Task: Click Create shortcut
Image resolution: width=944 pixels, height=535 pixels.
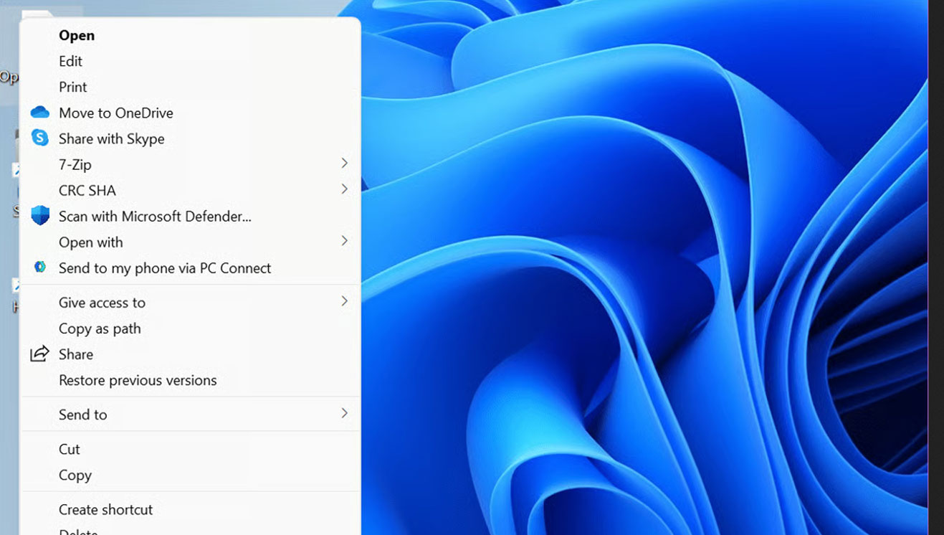Action: 105,509
